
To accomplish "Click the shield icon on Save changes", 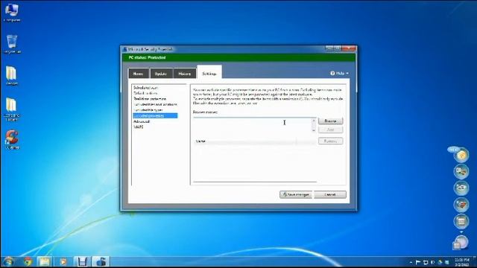I will pos(285,194).
